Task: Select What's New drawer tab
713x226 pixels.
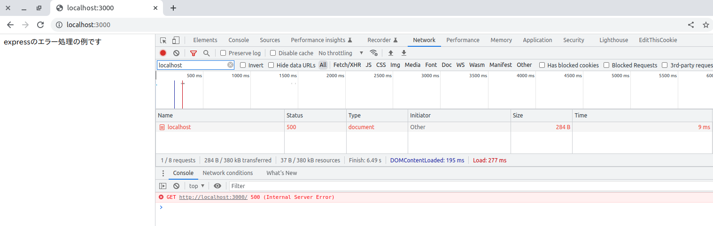Action: [x=282, y=173]
